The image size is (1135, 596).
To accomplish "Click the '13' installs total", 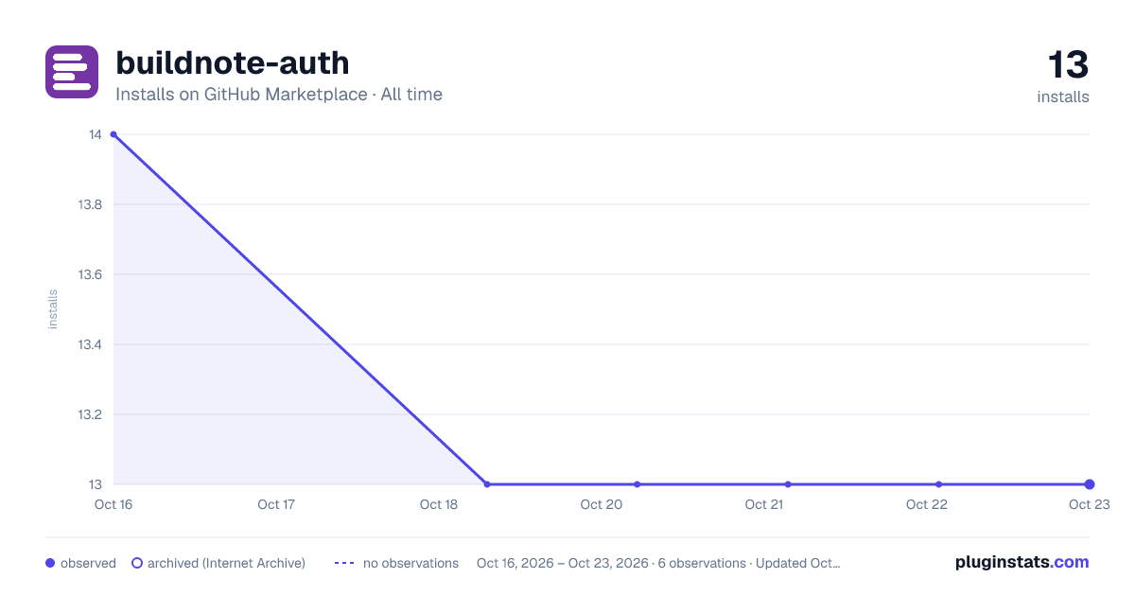I will coord(1069,65).
